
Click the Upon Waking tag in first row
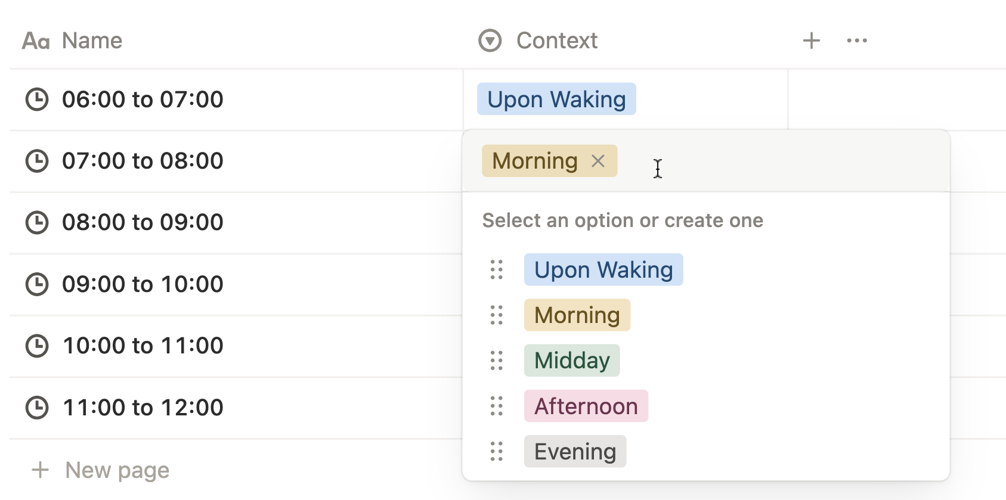coord(556,100)
